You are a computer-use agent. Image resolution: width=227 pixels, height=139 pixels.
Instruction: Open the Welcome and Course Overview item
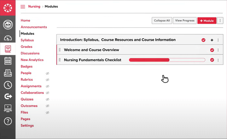coord(91,50)
